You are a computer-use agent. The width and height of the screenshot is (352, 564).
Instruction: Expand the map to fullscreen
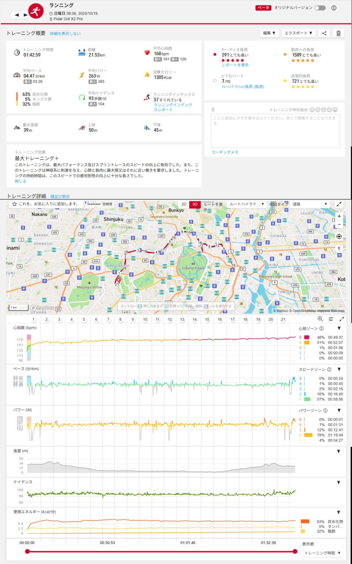click(x=339, y=204)
